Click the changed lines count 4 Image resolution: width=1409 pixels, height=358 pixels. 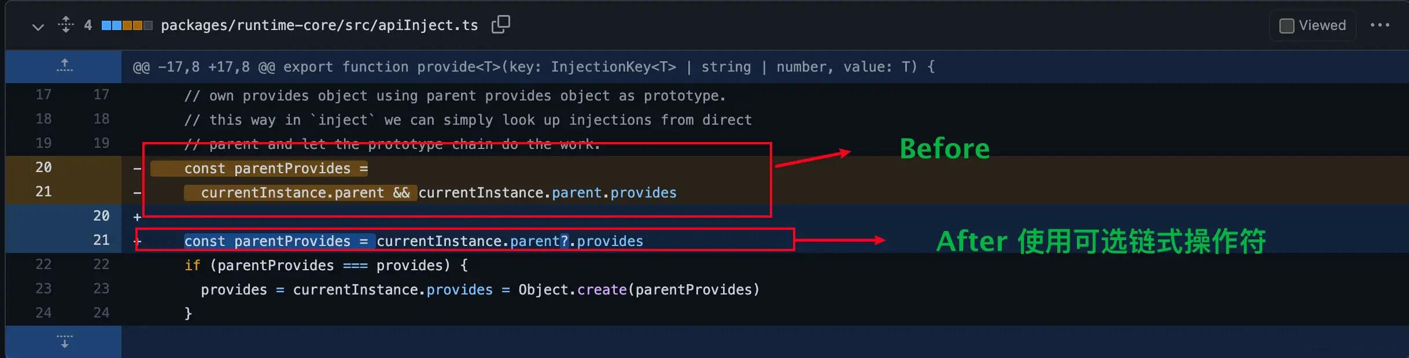pos(88,25)
